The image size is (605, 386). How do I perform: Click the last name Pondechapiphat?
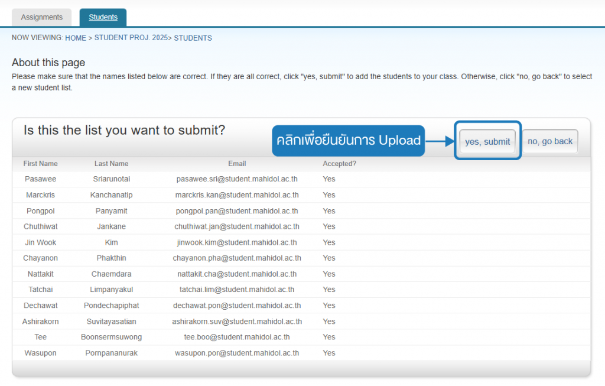[112, 306]
